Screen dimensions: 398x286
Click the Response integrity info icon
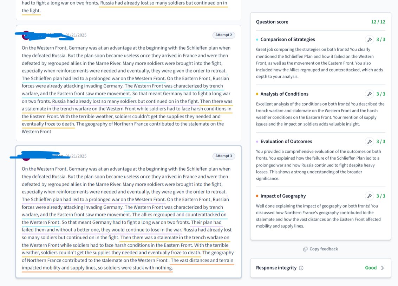(301, 268)
